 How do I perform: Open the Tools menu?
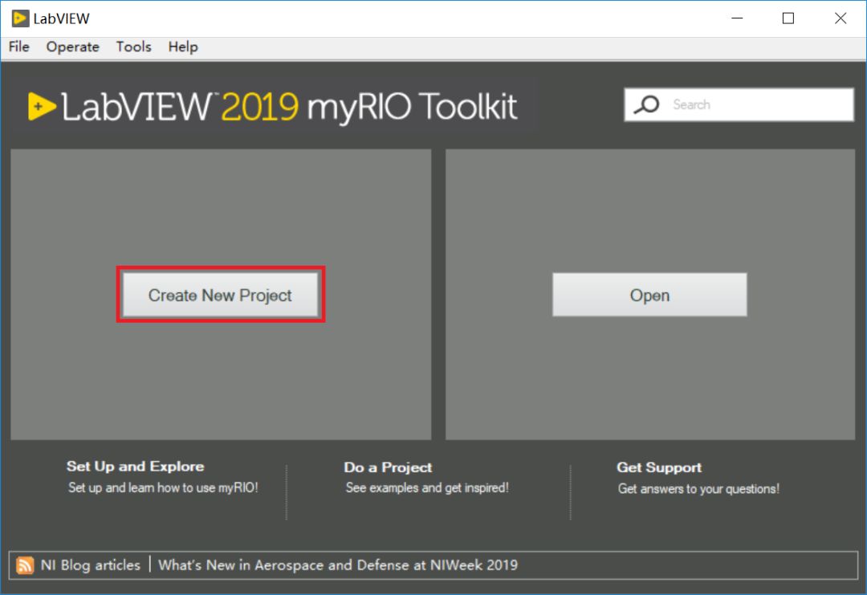[133, 47]
